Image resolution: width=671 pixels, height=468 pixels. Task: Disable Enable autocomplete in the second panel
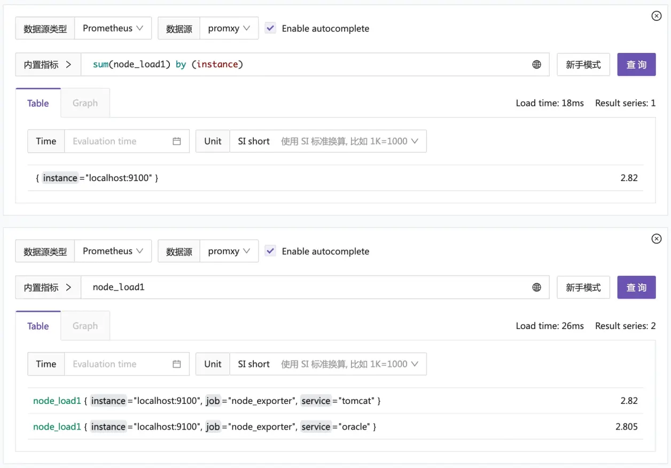pyautogui.click(x=271, y=251)
